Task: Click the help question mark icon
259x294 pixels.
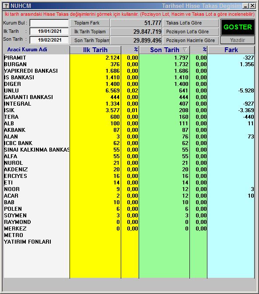Action: click(6, 6)
